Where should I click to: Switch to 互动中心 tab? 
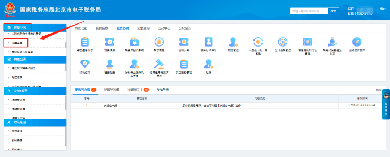(x=164, y=28)
